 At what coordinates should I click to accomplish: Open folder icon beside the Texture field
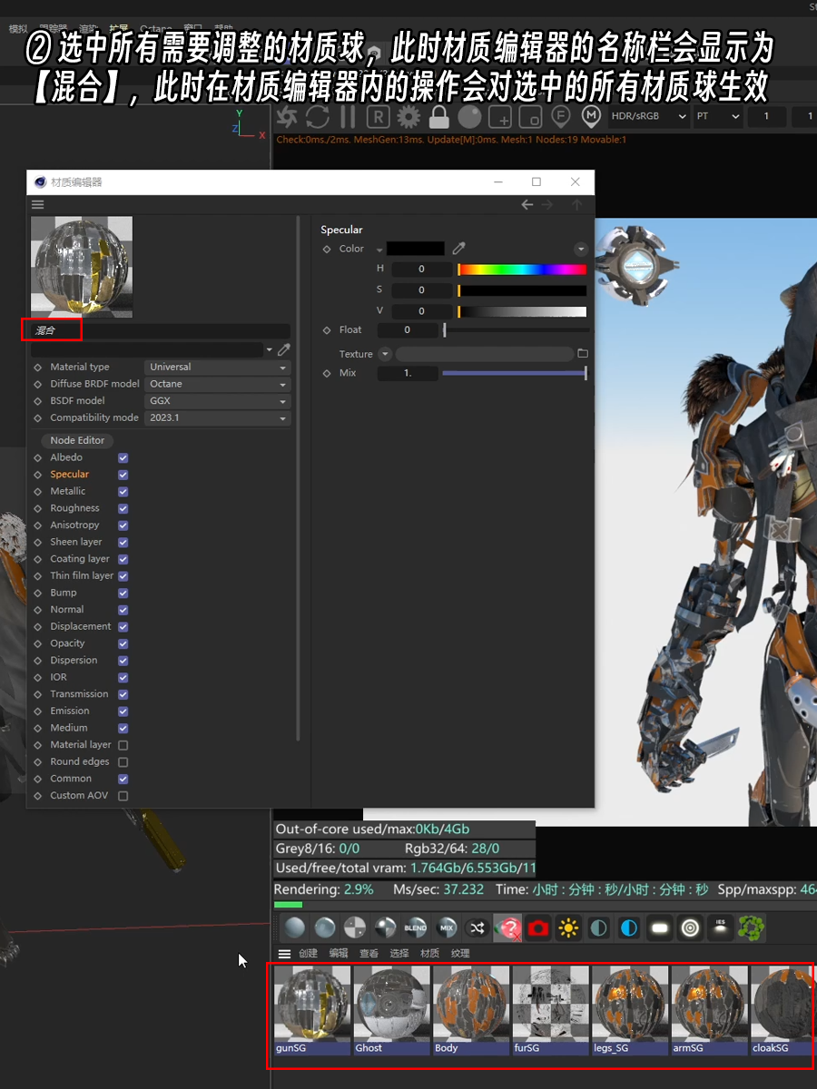click(583, 354)
